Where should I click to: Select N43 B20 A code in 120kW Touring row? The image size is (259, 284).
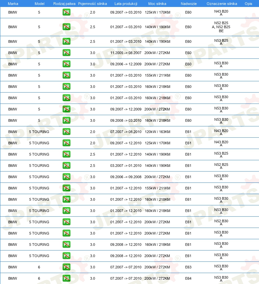221,132
